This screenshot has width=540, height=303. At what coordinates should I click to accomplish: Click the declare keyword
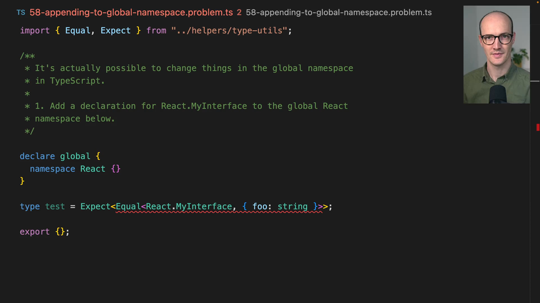[37, 156]
